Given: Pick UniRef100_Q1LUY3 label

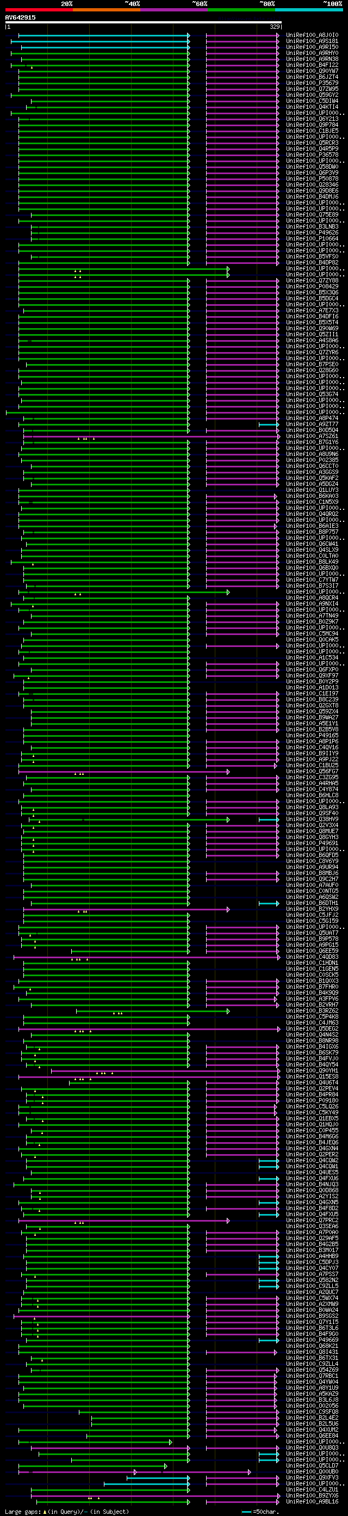Looking at the screenshot, I should coord(312,490).
